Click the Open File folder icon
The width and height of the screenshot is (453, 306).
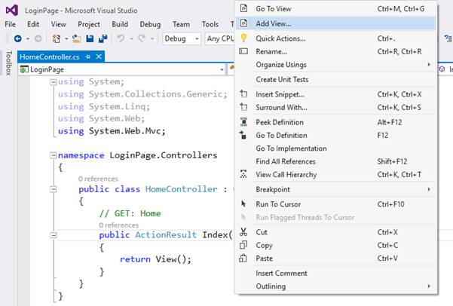point(77,38)
